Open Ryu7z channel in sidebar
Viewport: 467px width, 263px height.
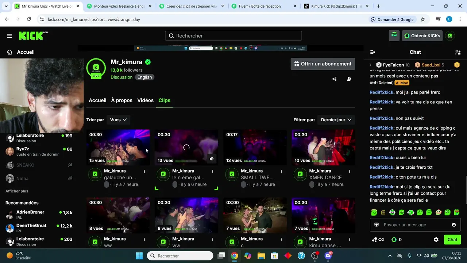[x=39, y=151]
